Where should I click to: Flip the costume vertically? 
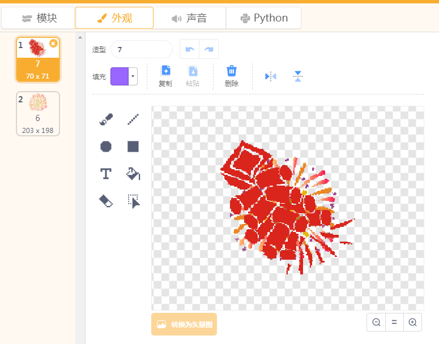298,76
